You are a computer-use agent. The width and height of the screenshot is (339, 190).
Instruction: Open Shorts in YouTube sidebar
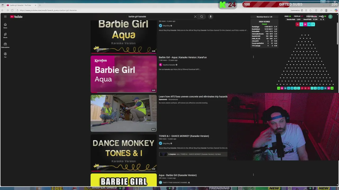click(x=5, y=35)
